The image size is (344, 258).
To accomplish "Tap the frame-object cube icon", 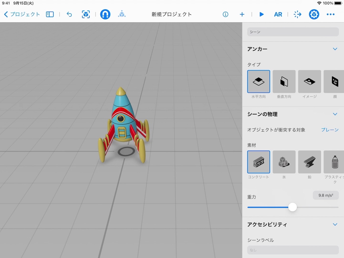I will click(86, 14).
